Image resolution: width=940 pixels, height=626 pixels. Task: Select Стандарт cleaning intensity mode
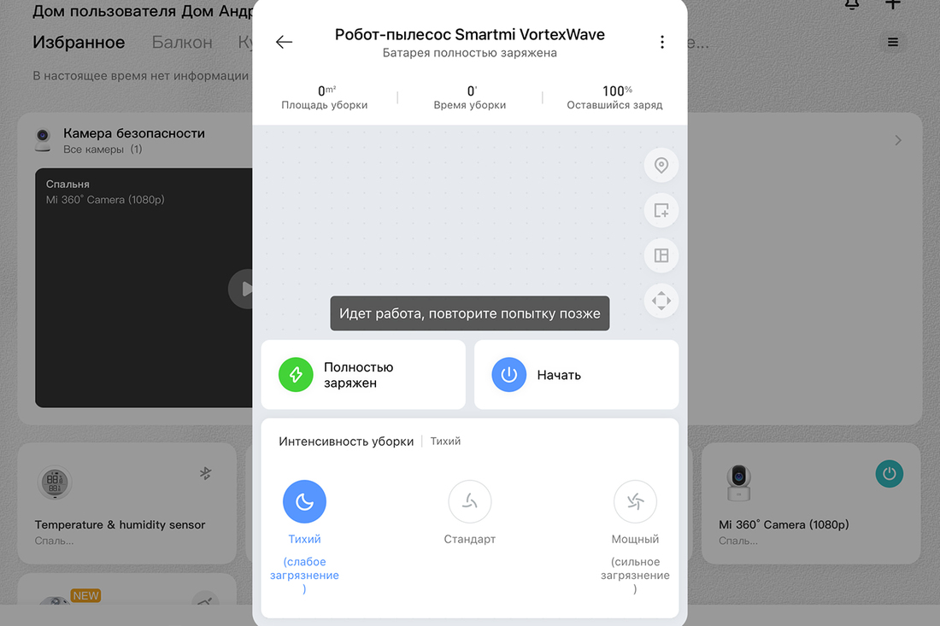coord(470,501)
